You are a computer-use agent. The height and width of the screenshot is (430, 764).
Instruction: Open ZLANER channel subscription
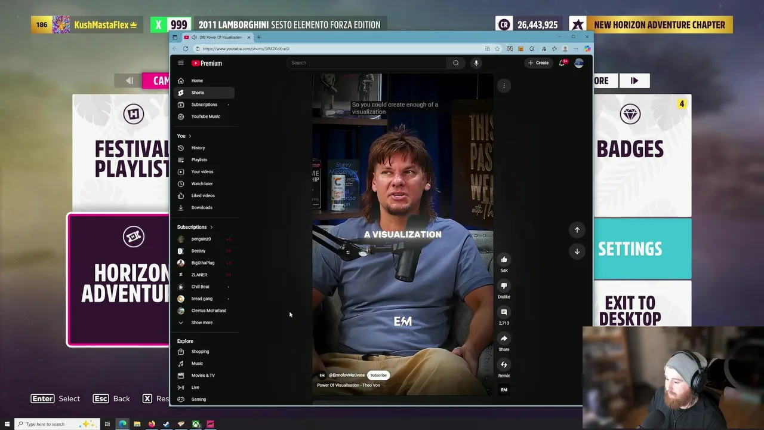204,275
